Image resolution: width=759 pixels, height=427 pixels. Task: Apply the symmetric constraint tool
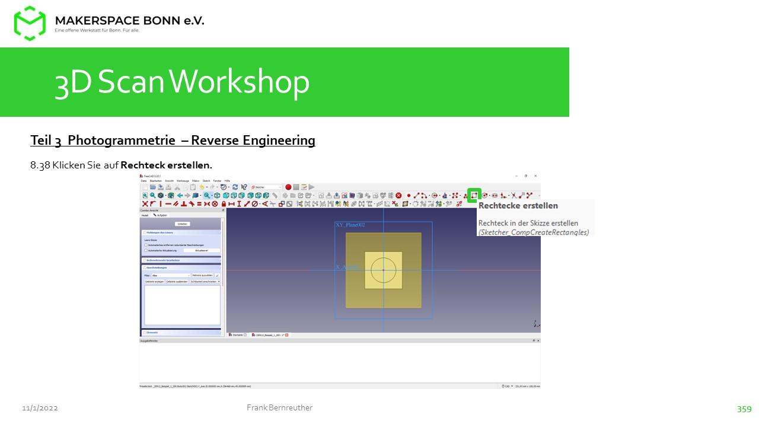click(207, 204)
